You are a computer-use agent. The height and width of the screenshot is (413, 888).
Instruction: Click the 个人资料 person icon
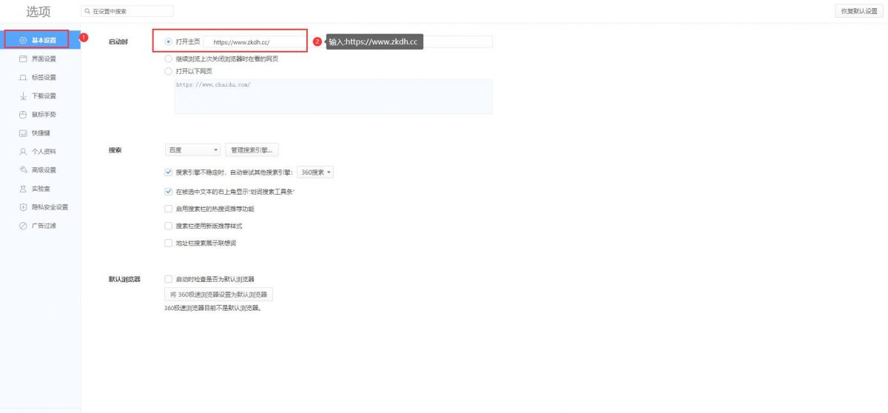(24, 152)
